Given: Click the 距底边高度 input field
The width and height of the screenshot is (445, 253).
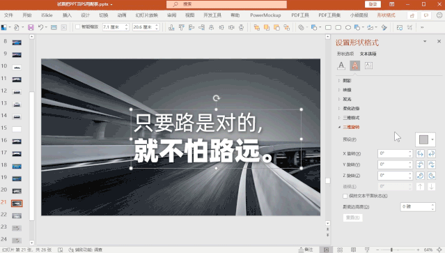Looking at the screenshot, I should coord(416,207).
